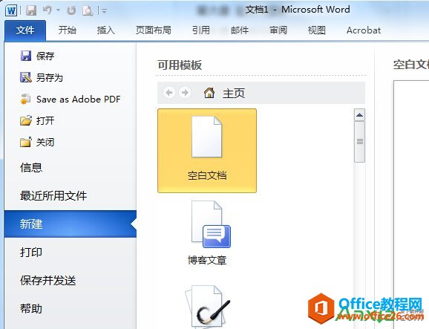Switch to the 邮件 ribbon tab
The height and width of the screenshot is (329, 429).
coord(240,30)
